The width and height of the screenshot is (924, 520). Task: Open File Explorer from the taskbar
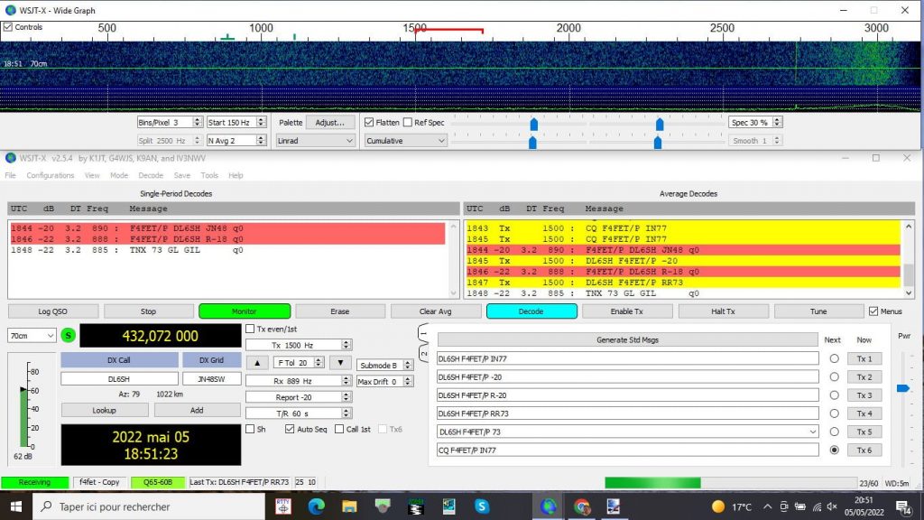(349, 506)
